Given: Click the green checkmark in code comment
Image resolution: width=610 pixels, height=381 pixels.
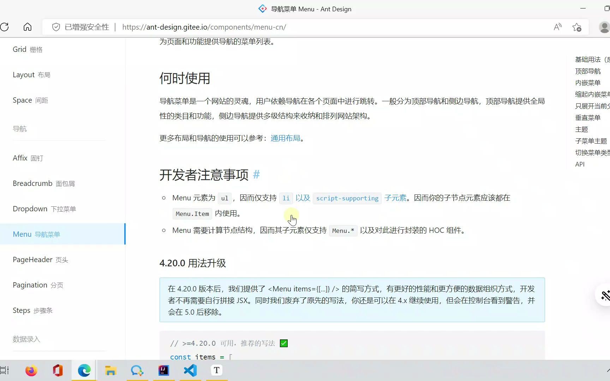Looking at the screenshot, I should point(283,343).
